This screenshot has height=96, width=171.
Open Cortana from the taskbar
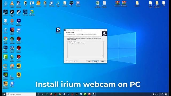point(38,94)
